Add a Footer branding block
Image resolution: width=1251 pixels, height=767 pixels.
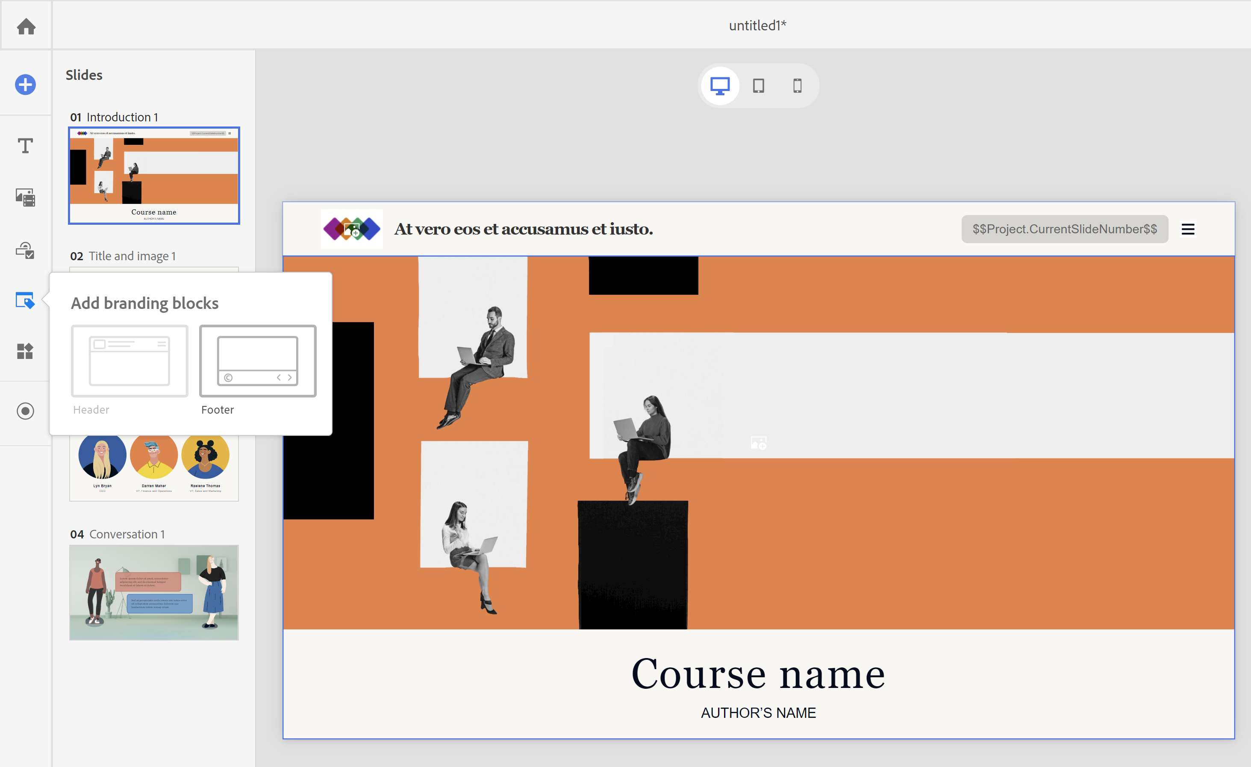[x=257, y=361]
